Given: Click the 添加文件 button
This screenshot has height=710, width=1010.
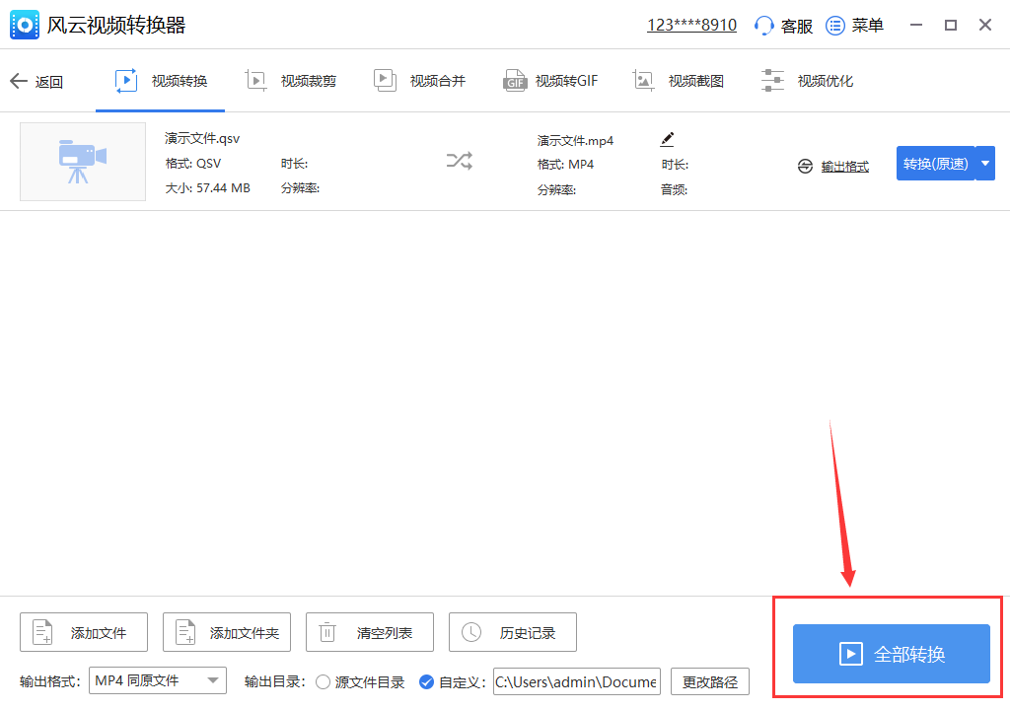Looking at the screenshot, I should [x=84, y=633].
